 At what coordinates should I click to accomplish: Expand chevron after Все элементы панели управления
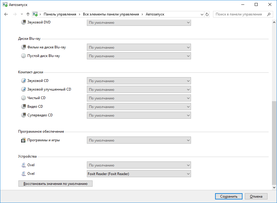click(142, 14)
